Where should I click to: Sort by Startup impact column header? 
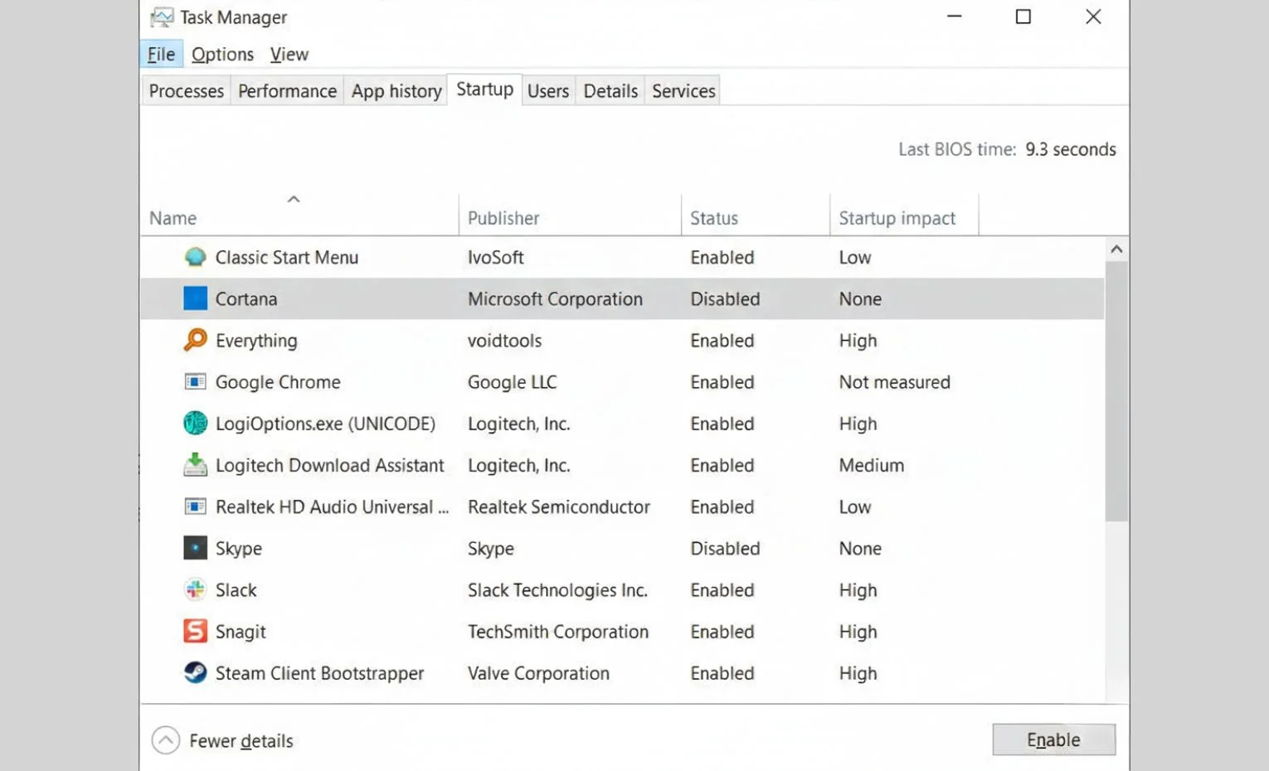(904, 217)
